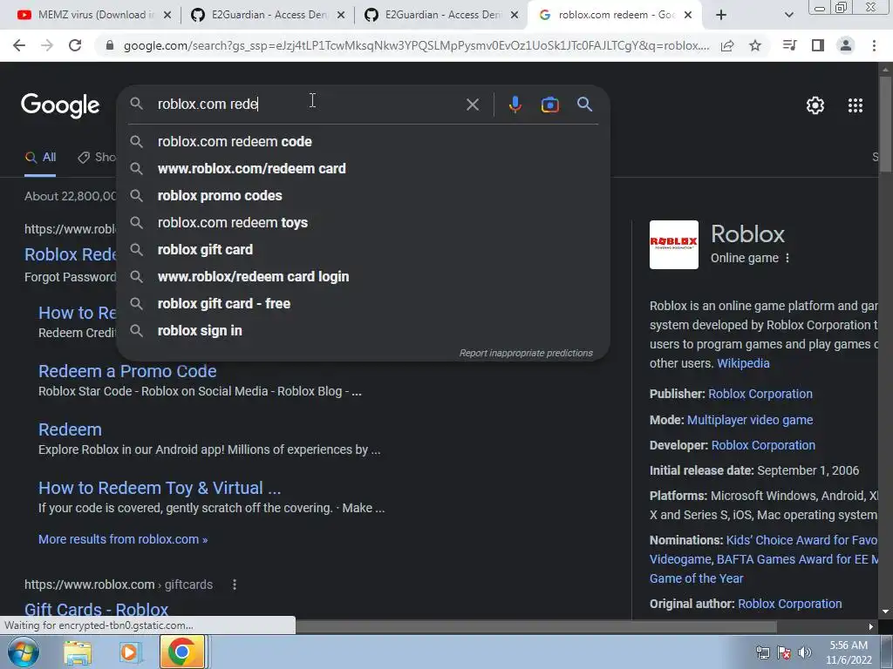Open Google quick settings gear
893x669 pixels.
(815, 105)
